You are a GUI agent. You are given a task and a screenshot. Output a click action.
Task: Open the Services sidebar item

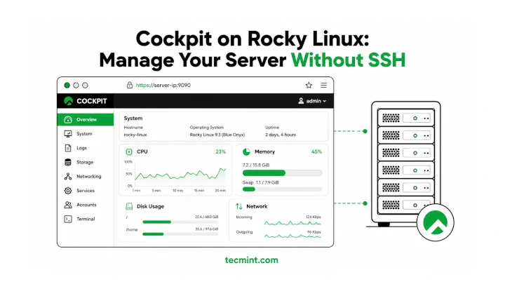coord(86,190)
